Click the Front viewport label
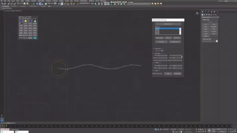This screenshot has height=133, width=237. [8, 11]
